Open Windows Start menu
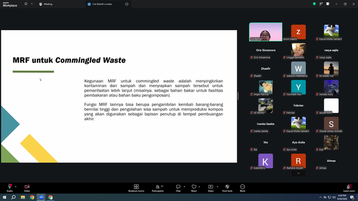The width and height of the screenshot is (358, 201). [x=4, y=197]
